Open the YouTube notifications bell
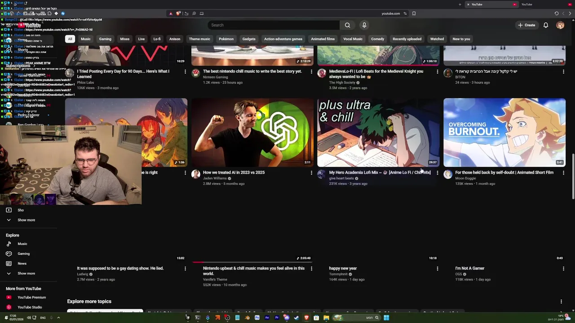Viewport: 575px width, 323px height. [x=546, y=25]
